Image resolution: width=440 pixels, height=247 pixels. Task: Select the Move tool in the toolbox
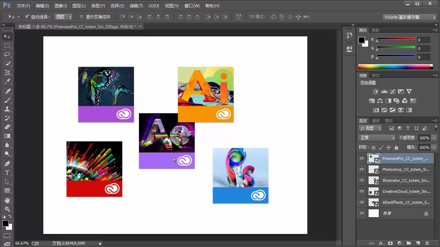(x=7, y=36)
